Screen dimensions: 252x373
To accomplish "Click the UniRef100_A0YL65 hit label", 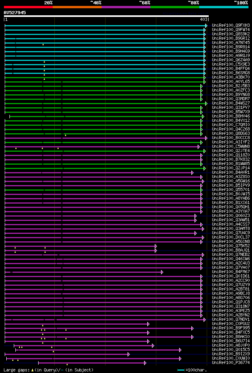I will pos(231,82).
